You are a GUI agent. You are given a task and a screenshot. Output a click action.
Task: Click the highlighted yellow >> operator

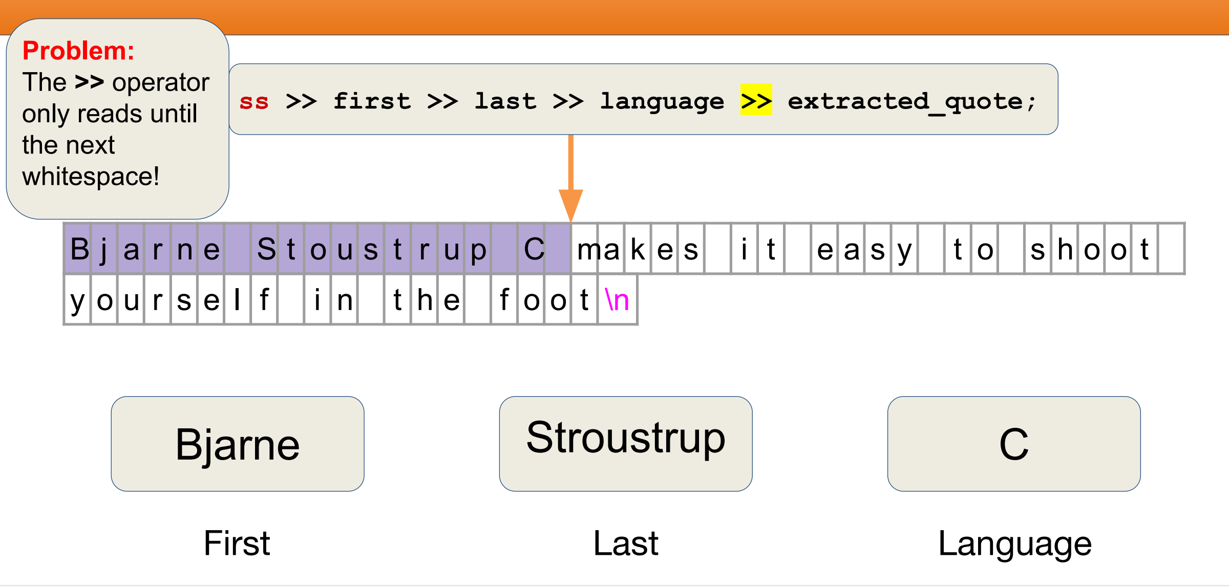(756, 99)
